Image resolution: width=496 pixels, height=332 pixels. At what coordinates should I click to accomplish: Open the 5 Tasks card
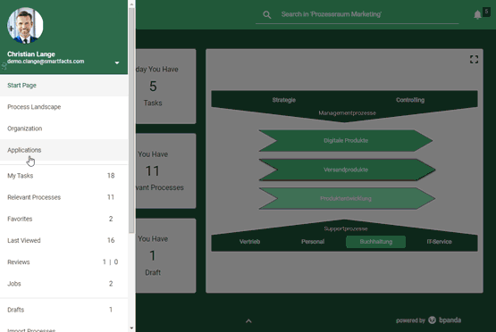coord(165,86)
